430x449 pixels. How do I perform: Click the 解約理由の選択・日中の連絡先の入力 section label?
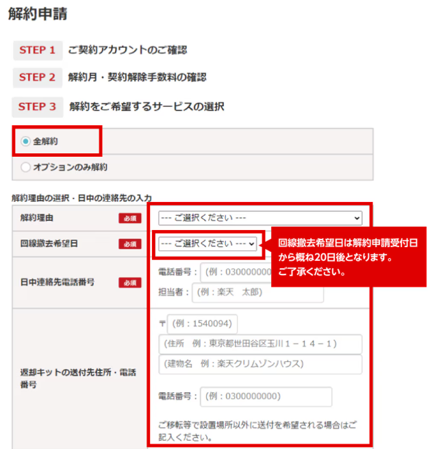(81, 198)
